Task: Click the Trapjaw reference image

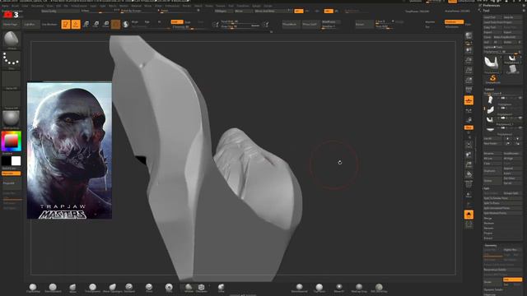Action: tap(69, 150)
